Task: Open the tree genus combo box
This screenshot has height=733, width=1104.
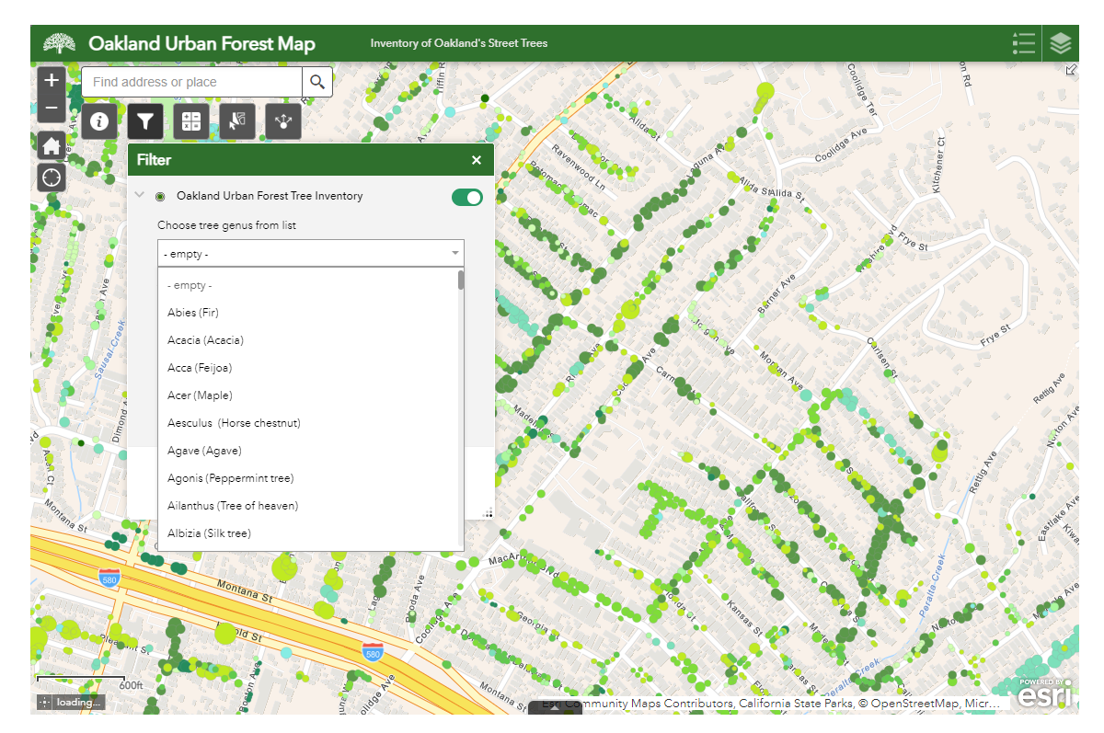Action: coord(311,253)
